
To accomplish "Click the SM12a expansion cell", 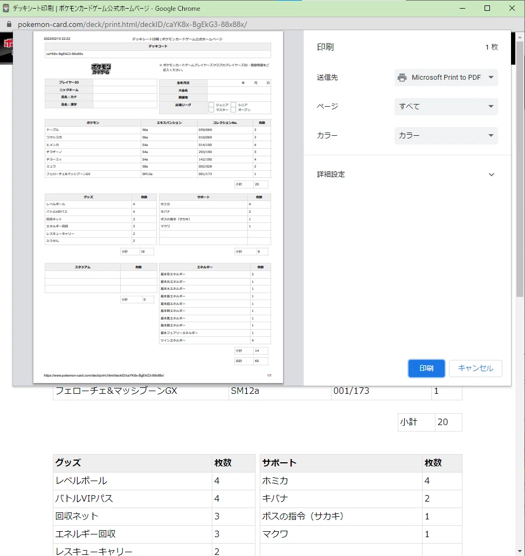I will coord(280,391).
